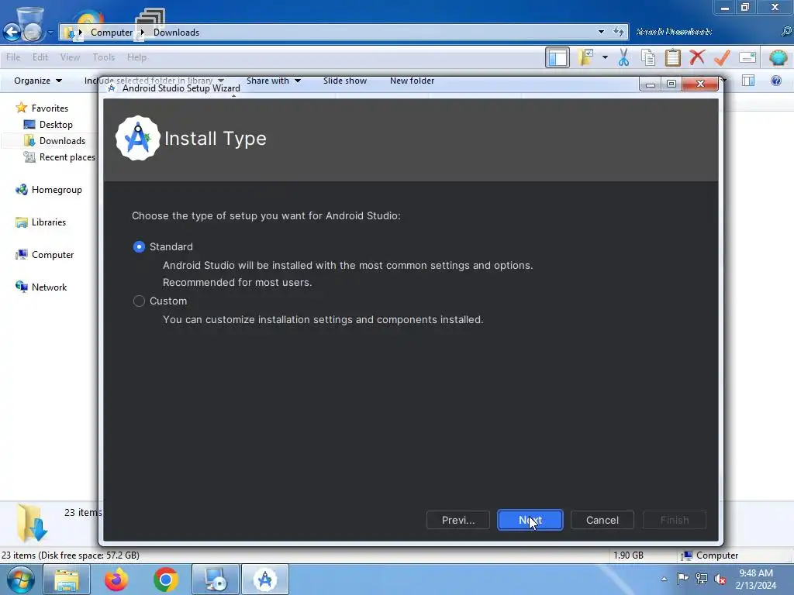The image size is (794, 595).
Task: Open Explorer Help question mark icon
Action: pyautogui.click(x=775, y=81)
